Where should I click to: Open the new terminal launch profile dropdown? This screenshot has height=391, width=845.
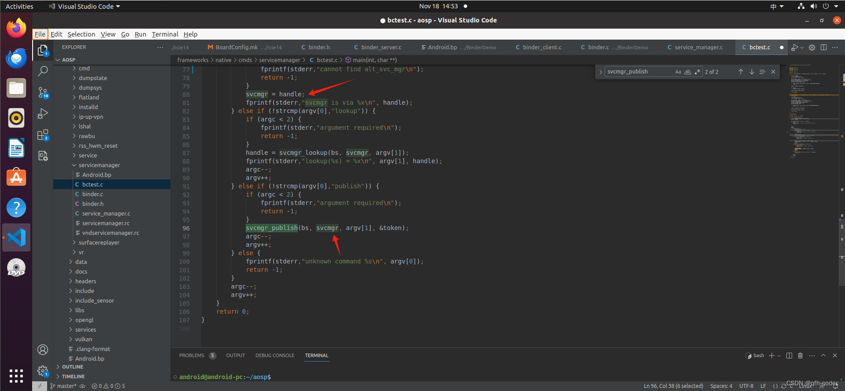(779, 355)
